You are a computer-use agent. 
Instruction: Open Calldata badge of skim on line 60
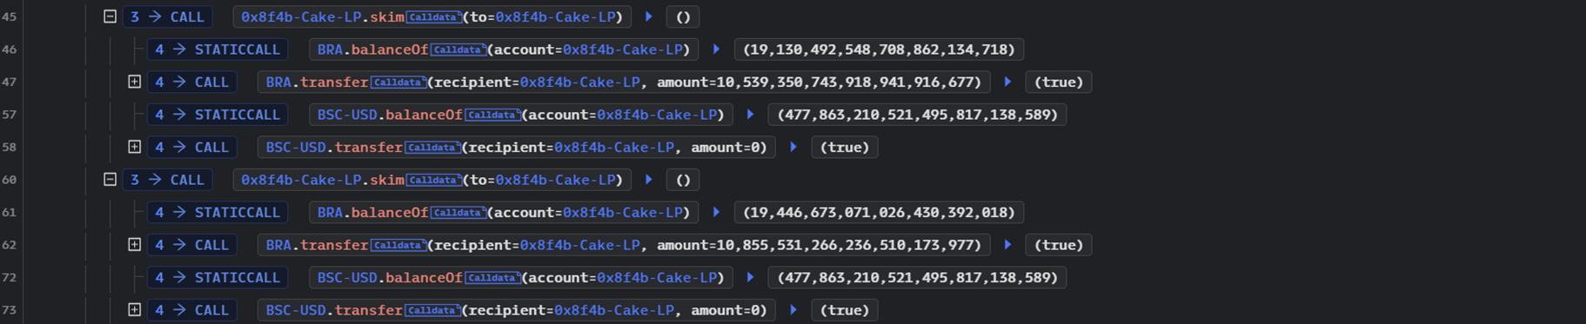click(433, 180)
